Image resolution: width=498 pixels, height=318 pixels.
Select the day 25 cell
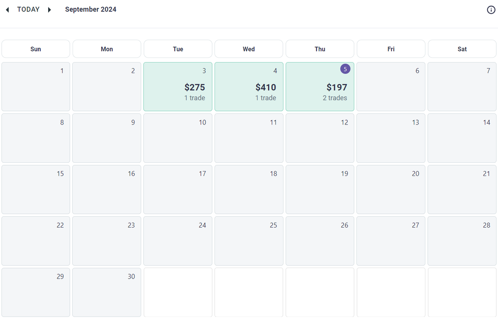coord(249,241)
